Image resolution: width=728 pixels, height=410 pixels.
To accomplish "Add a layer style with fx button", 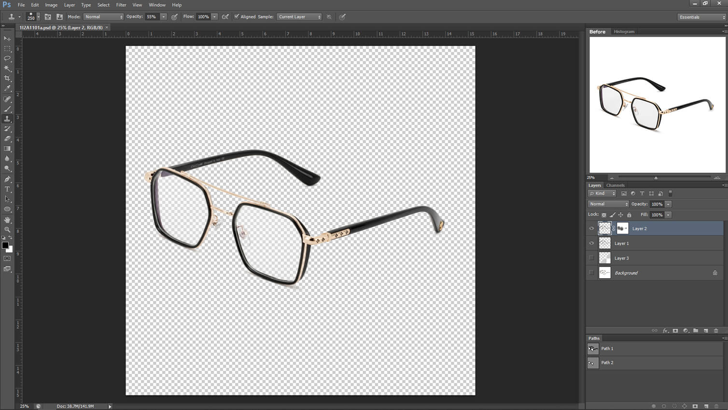I will pyautogui.click(x=665, y=331).
